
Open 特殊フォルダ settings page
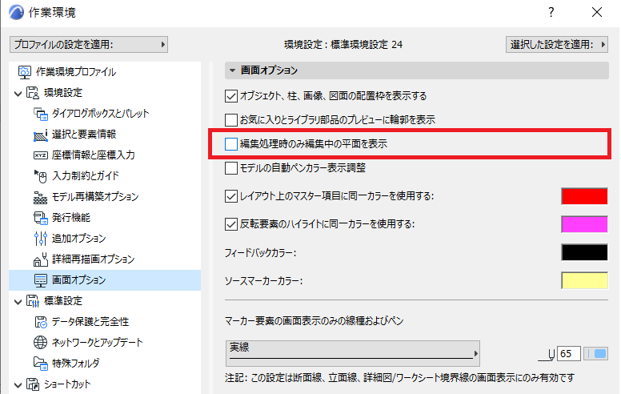pyautogui.click(x=76, y=364)
